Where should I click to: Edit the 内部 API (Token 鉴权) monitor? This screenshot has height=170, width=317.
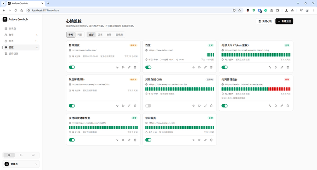point(282,68)
